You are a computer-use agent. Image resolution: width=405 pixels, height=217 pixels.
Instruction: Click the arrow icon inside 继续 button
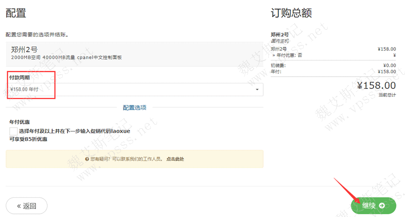pos(382,206)
